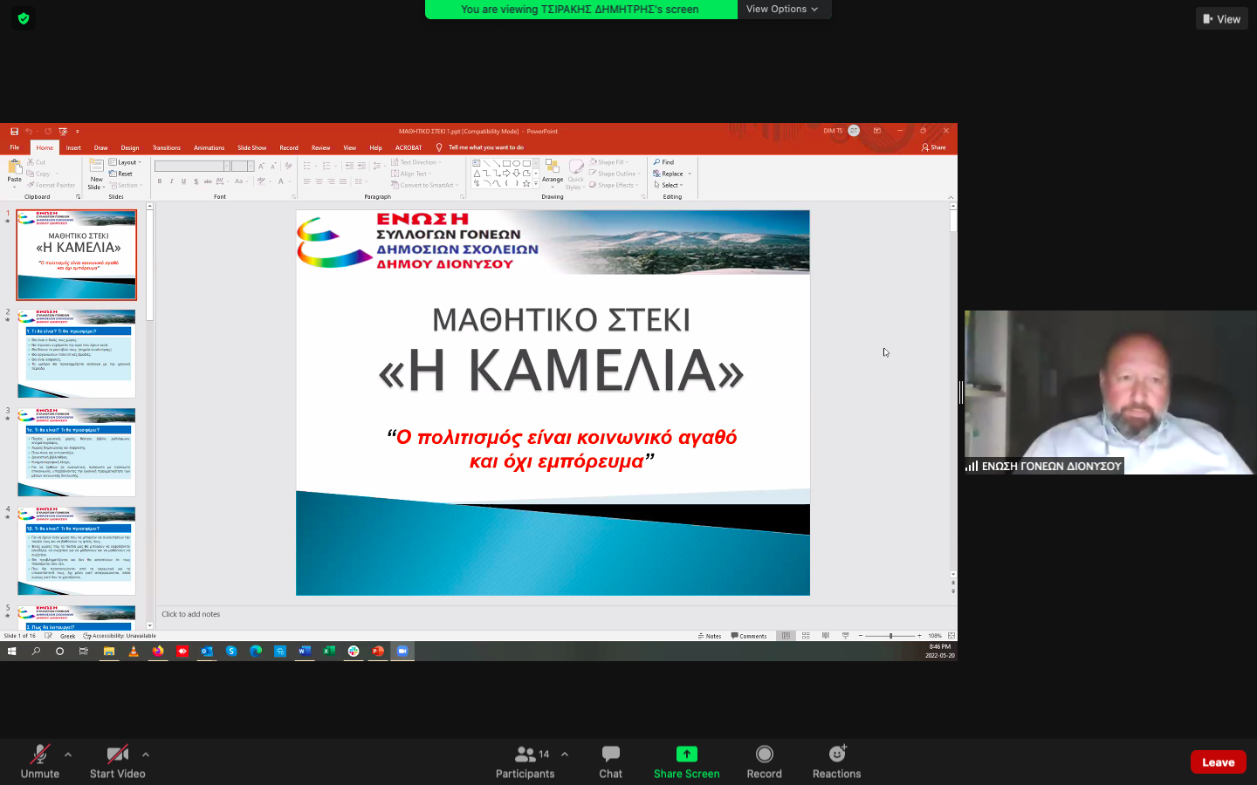Open the Participants panel

tap(525, 761)
